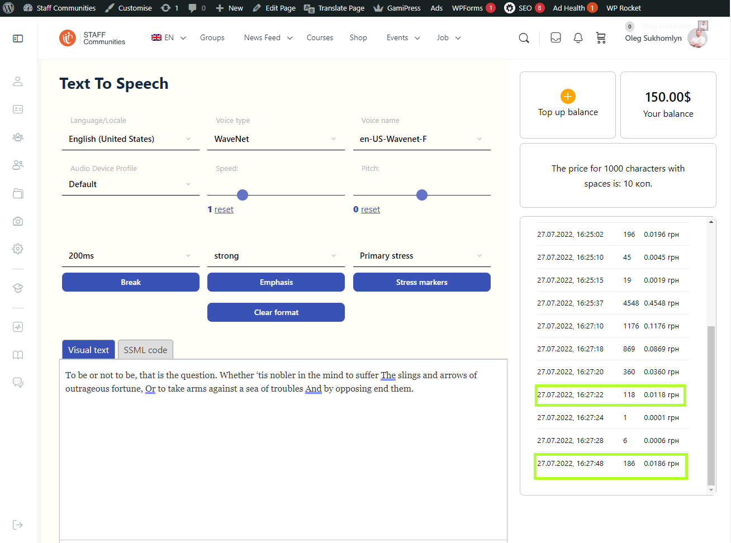Click the Pitch slider handle

(422, 195)
